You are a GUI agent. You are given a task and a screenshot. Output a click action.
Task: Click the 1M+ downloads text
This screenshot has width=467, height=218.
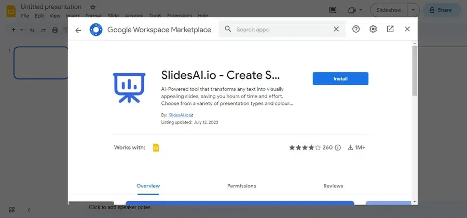(360, 147)
